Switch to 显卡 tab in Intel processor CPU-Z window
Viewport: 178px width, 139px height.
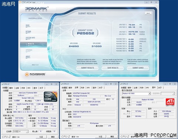tap(35, 88)
